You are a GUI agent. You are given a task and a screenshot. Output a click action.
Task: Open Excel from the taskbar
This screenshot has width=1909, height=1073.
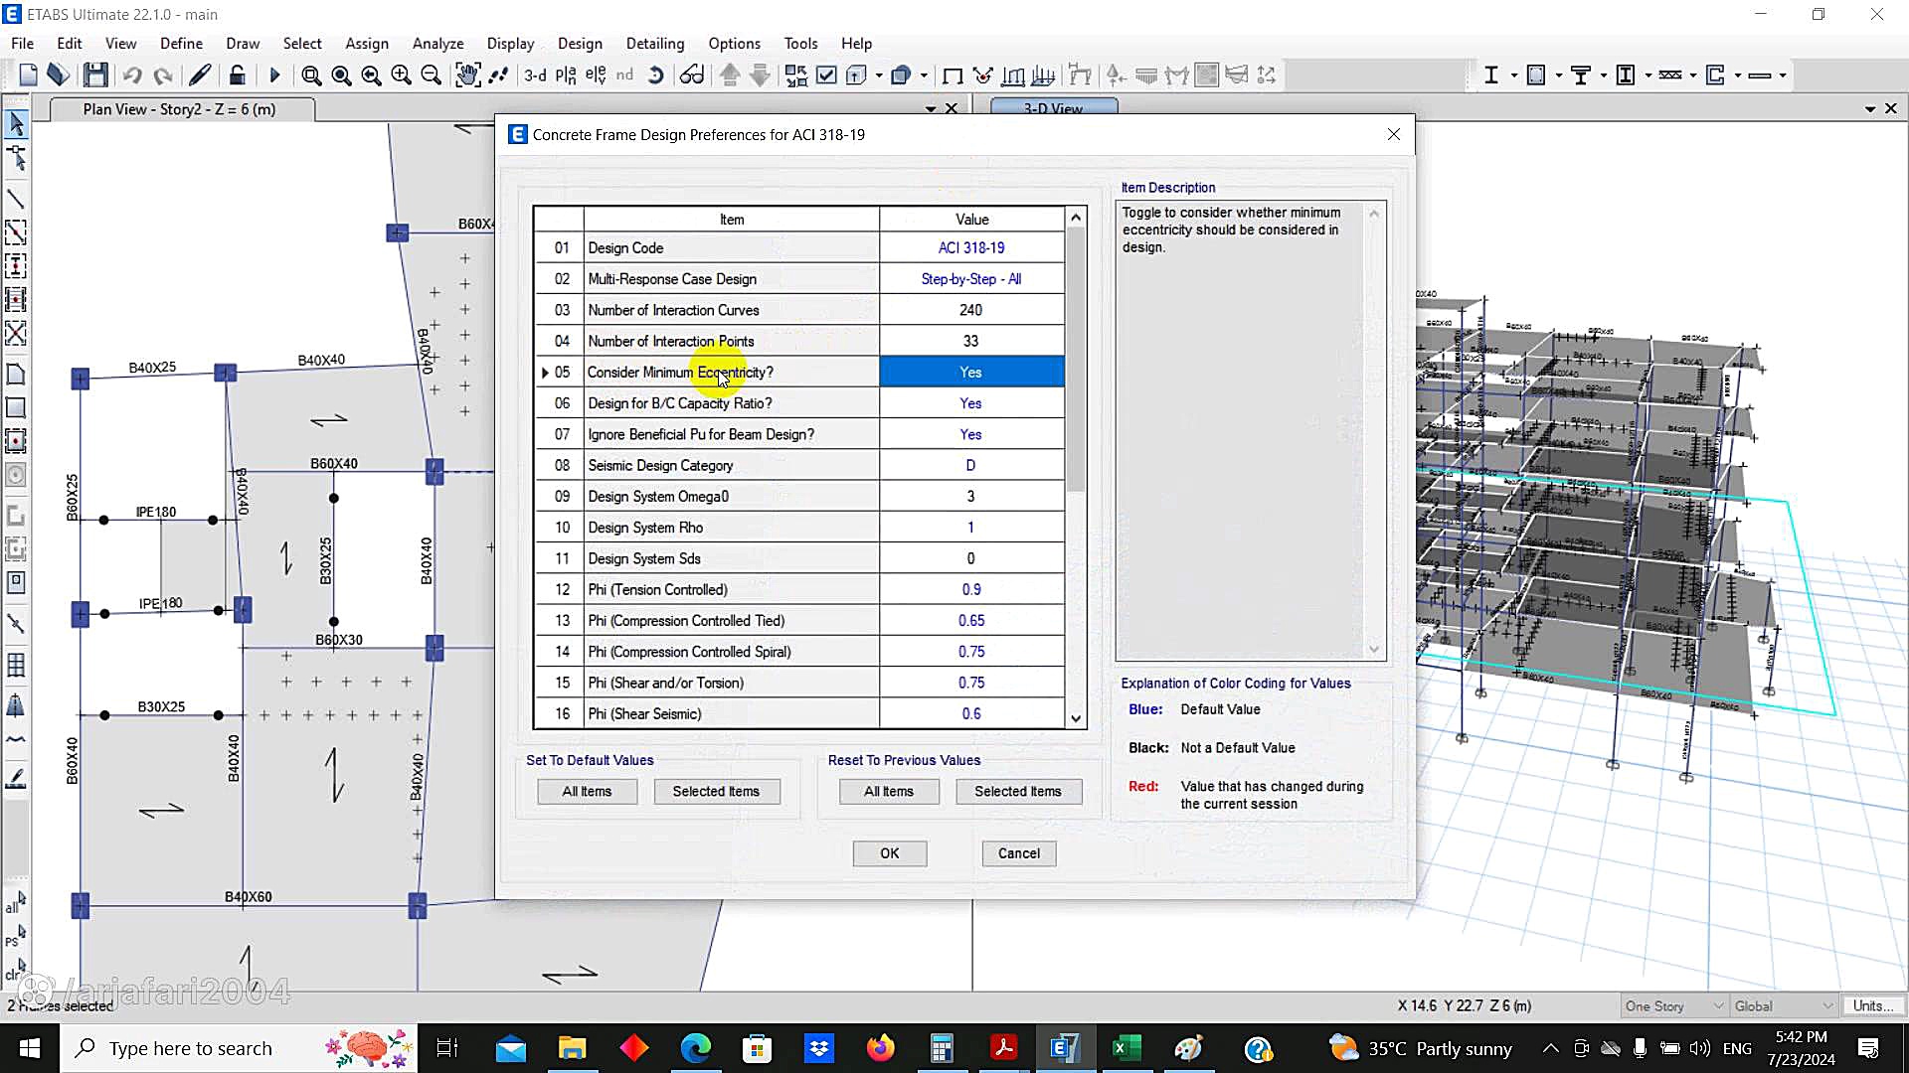[1126, 1048]
